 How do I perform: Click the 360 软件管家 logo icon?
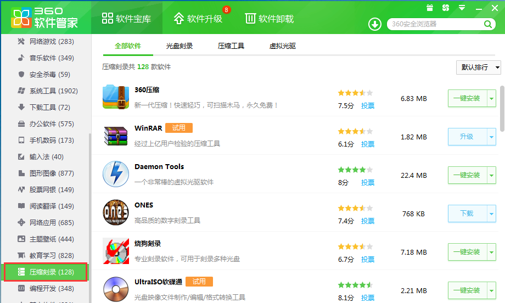click(21, 18)
